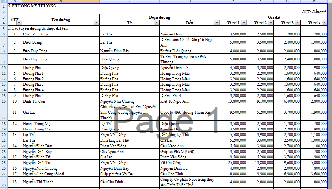Select the value 13,800,000 in row 25

[x=260, y=163]
